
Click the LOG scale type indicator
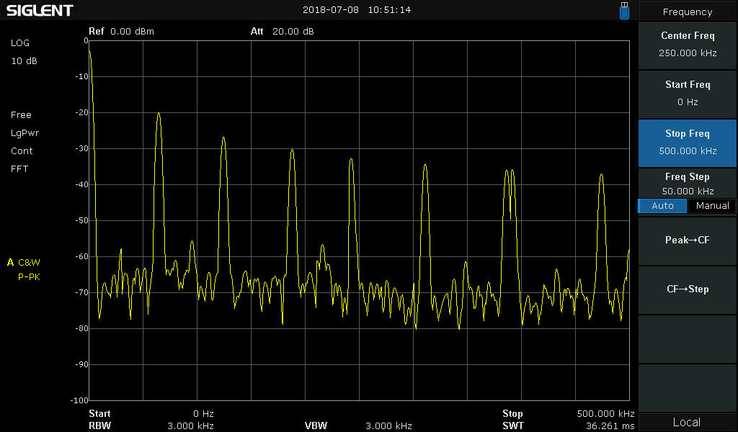[x=20, y=43]
